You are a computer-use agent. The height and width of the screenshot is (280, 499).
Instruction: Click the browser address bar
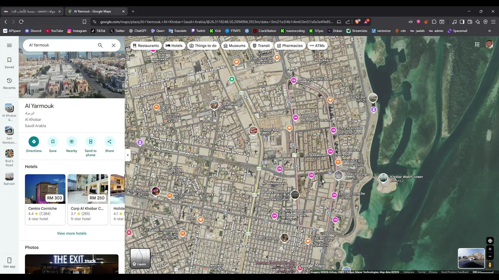(x=216, y=22)
